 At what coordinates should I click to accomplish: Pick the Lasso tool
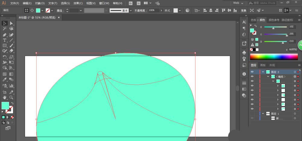pos(11,29)
